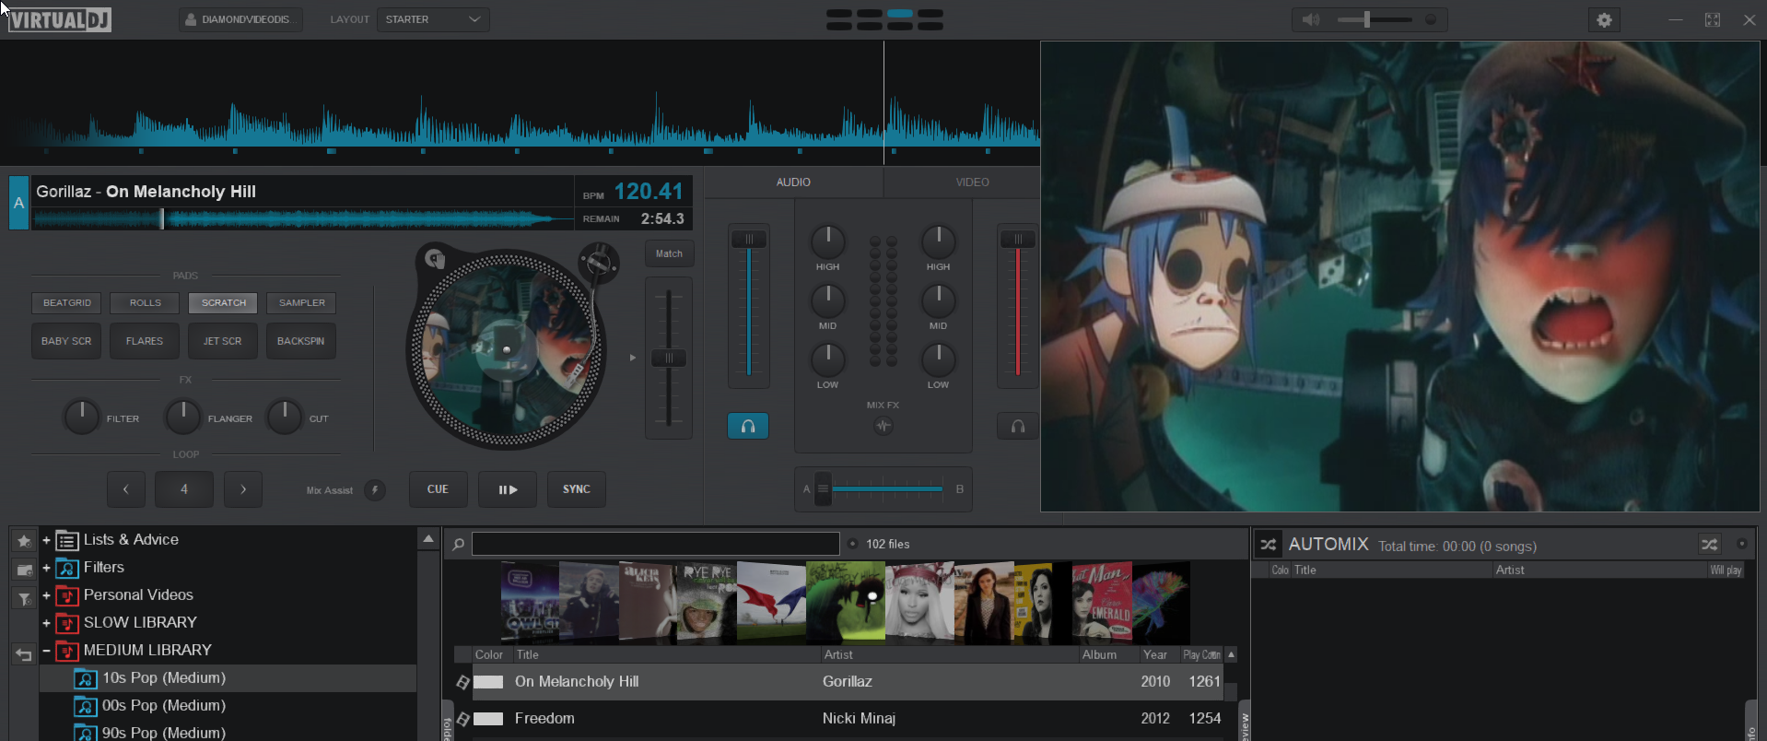Trigger the FLARES pad
Viewport: 1767px width, 741px height.
(x=145, y=341)
